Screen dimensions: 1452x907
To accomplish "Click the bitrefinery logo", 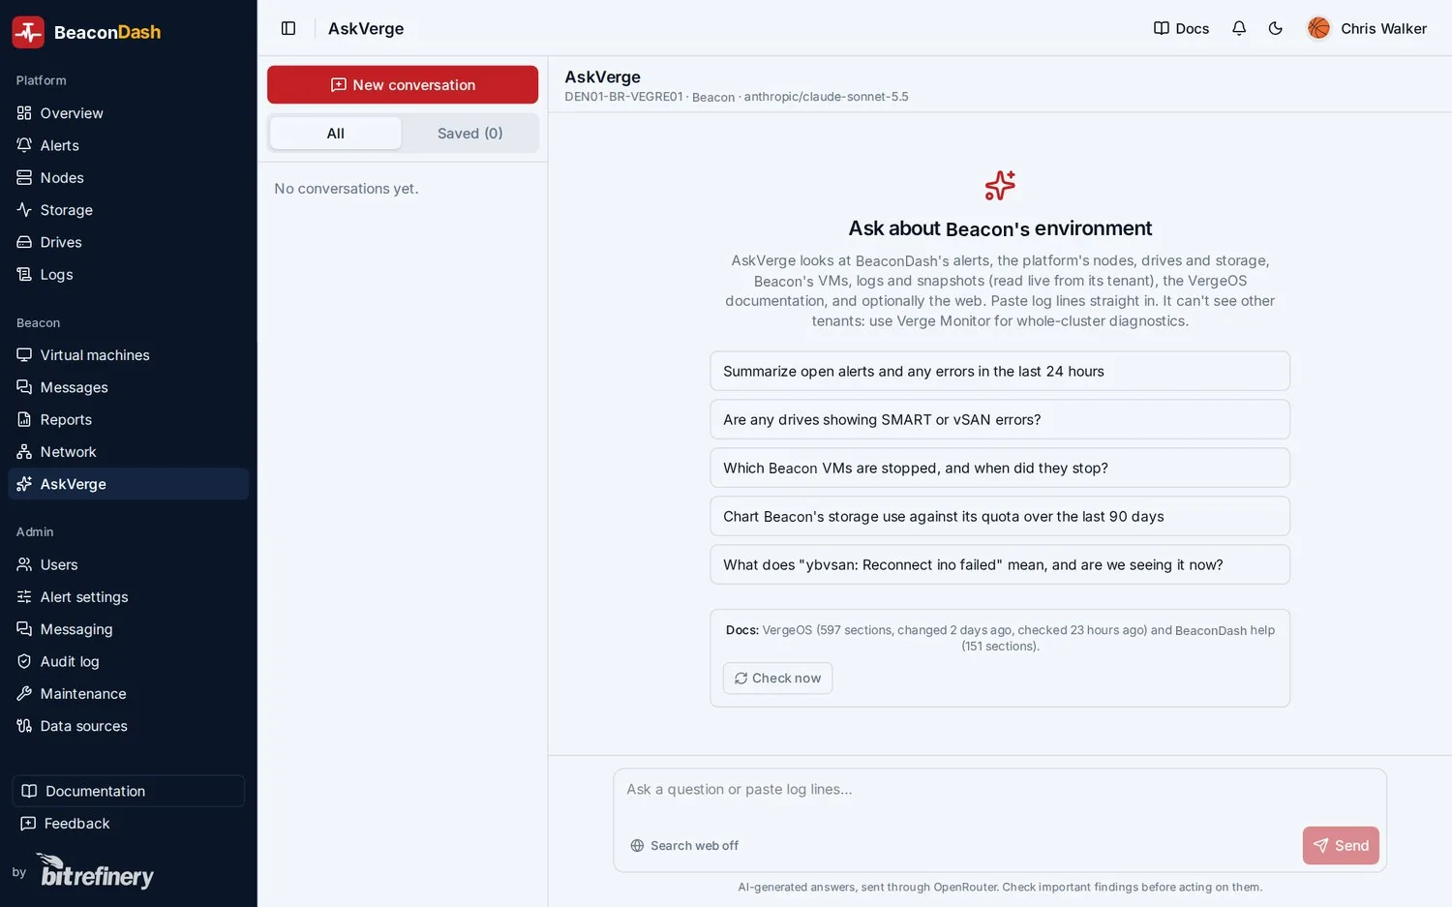I will tap(95, 871).
